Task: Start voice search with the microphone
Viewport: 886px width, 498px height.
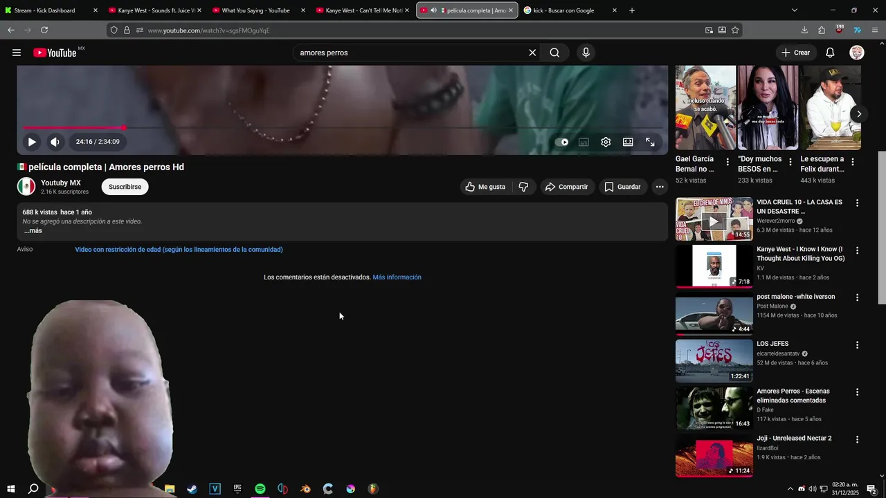Action: tap(586, 53)
